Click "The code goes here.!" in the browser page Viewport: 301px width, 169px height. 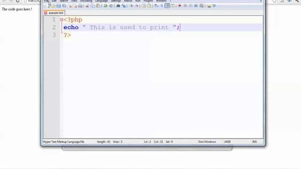(x=17, y=9)
